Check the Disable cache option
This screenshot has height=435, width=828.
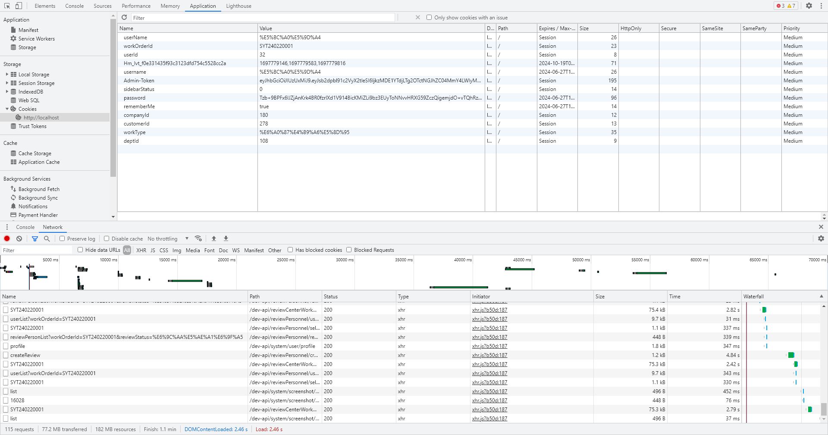(107, 238)
